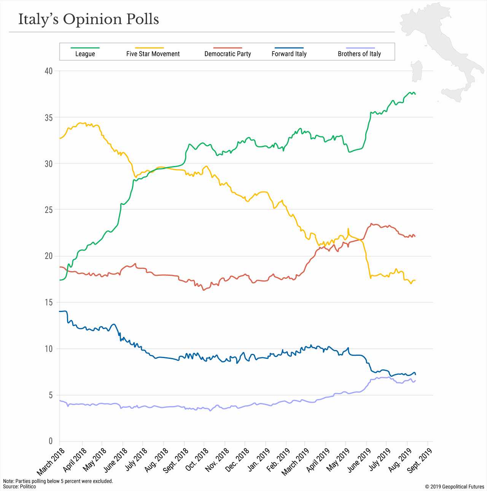
Task: Click the Sept. 2019 x-axis label
Action: [419, 460]
